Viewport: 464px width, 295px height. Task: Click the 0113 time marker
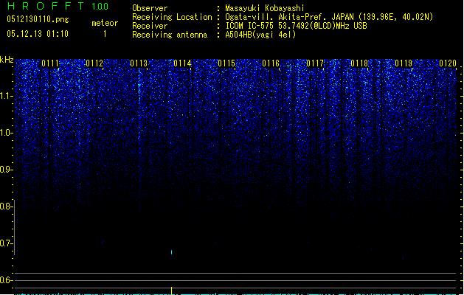tap(139, 63)
